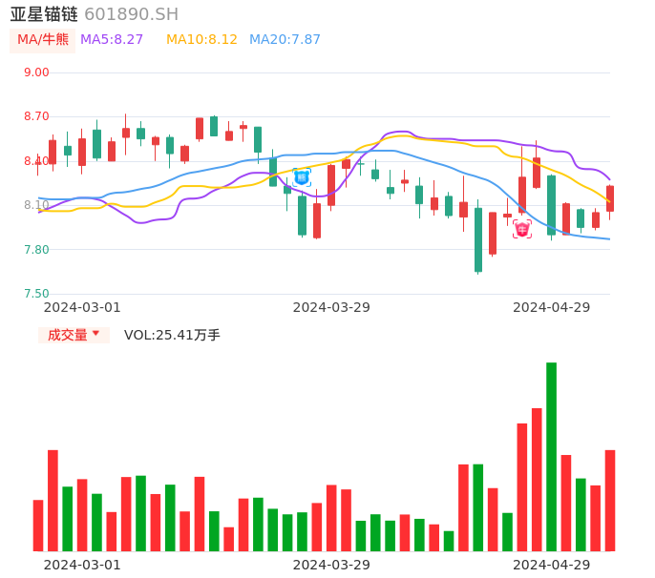
Task: Click the red bull marker icon on the chart
Action: point(521,229)
